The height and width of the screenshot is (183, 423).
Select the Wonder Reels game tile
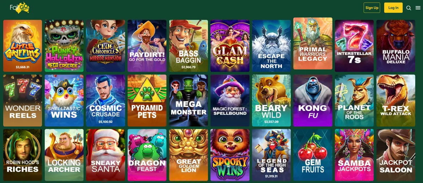[x=23, y=100]
